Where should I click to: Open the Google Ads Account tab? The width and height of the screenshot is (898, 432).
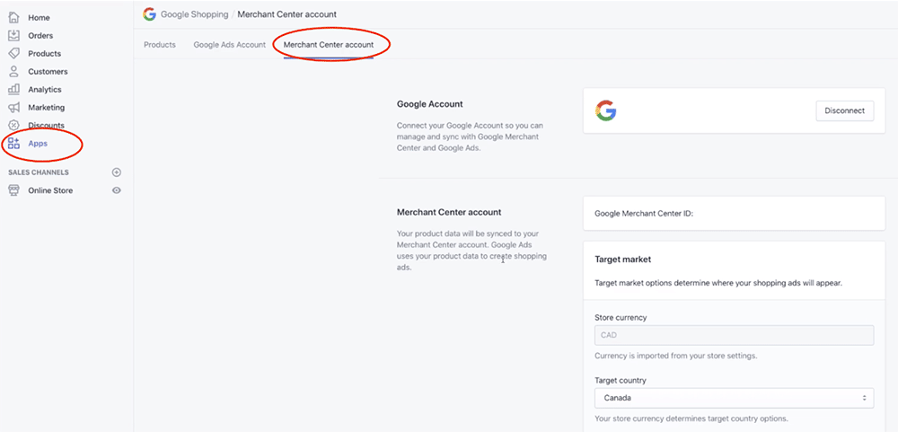tap(229, 45)
